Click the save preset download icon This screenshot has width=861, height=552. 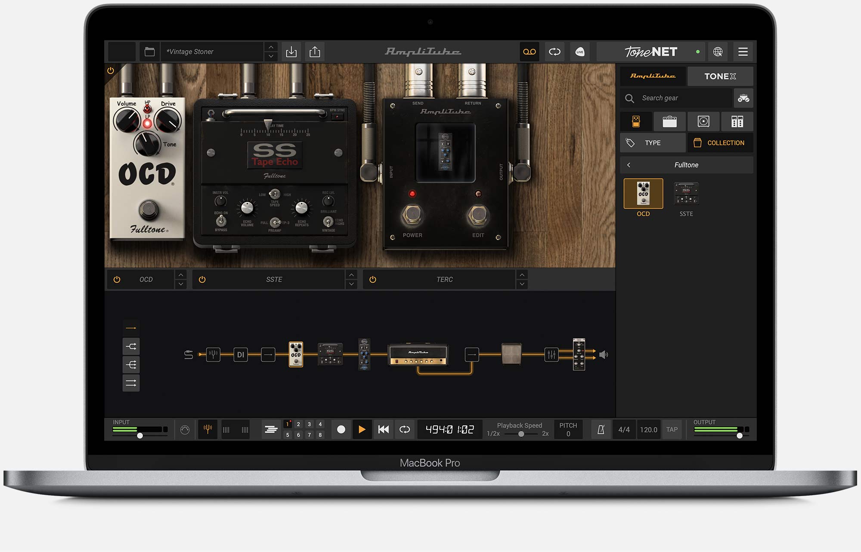coord(291,52)
